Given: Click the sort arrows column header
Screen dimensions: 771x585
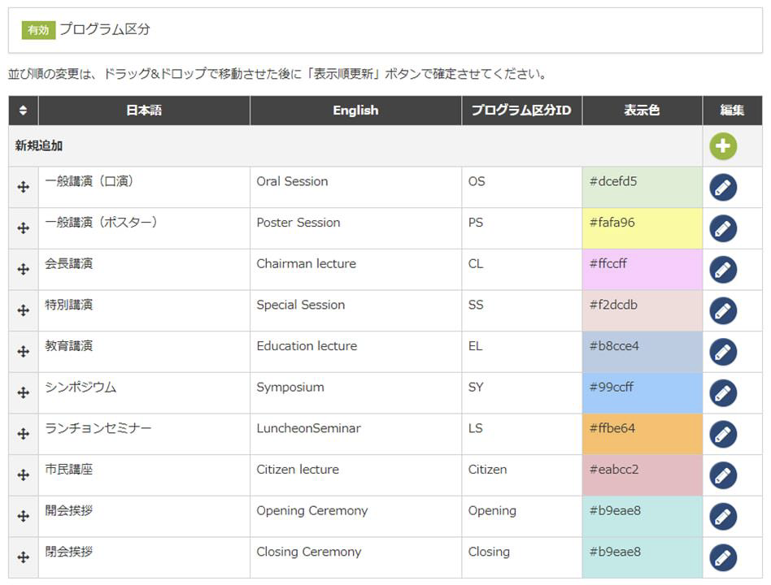Looking at the screenshot, I should [x=24, y=110].
